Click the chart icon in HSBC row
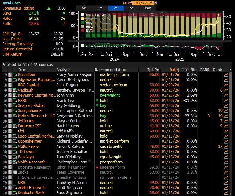The height and width of the screenshot is (196, 235). pos(226,101)
